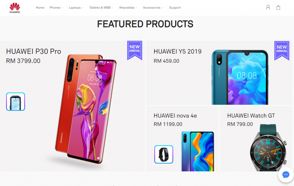This screenshot has width=294, height=186.
Task: Expand the Tablets & MBB dropdown
Action: click(x=101, y=8)
